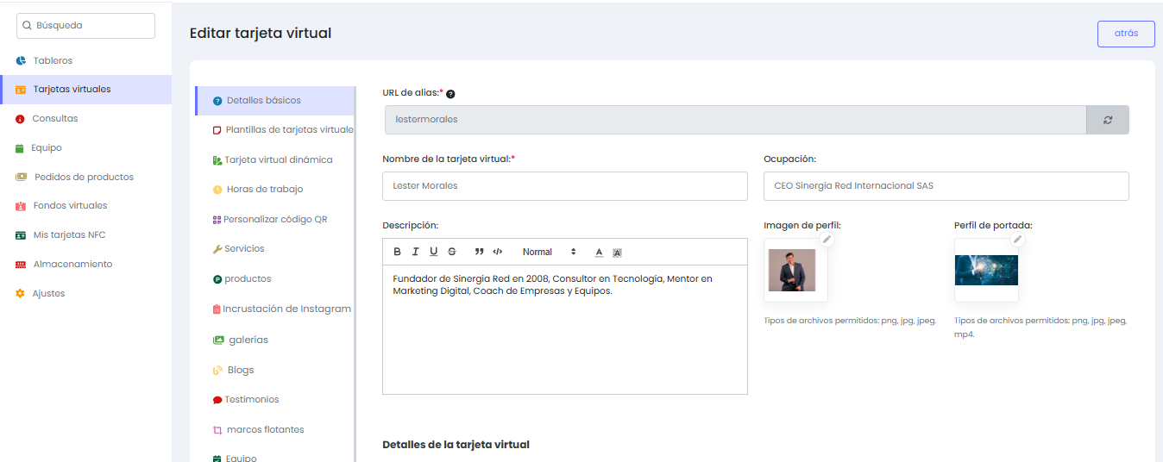Select the Personalizar código QR tab
The image size is (1163, 462).
point(274,220)
